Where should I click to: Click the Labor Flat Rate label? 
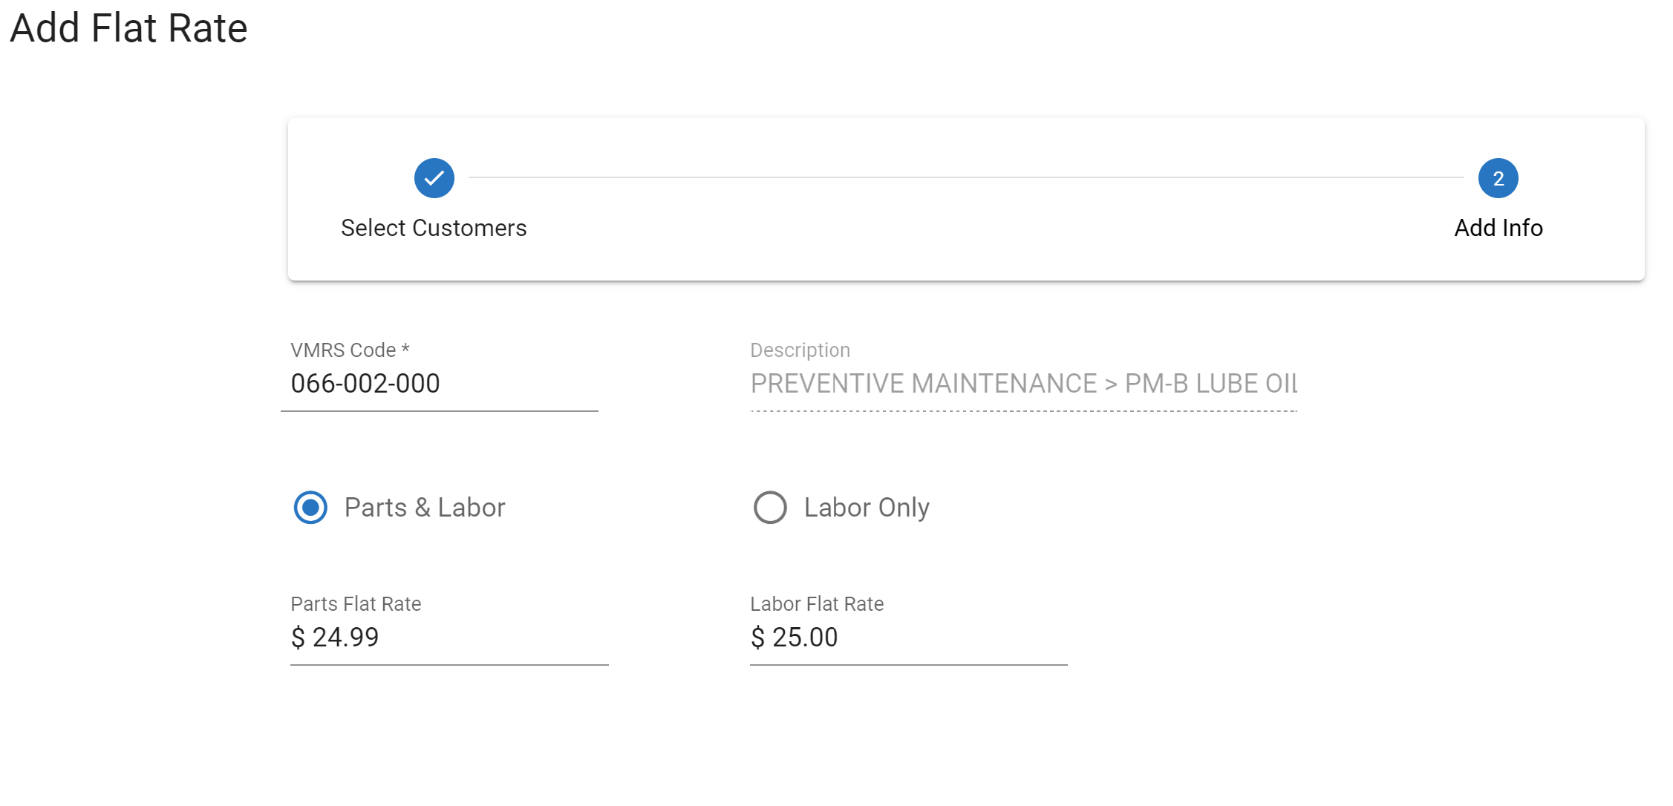[817, 604]
